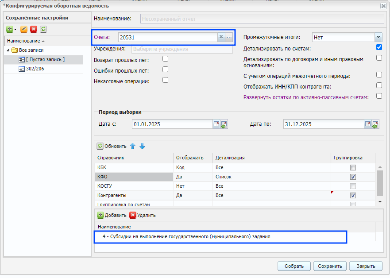The image size is (390, 278).
Task: Collapse the Все записи folder
Action: 8,50
